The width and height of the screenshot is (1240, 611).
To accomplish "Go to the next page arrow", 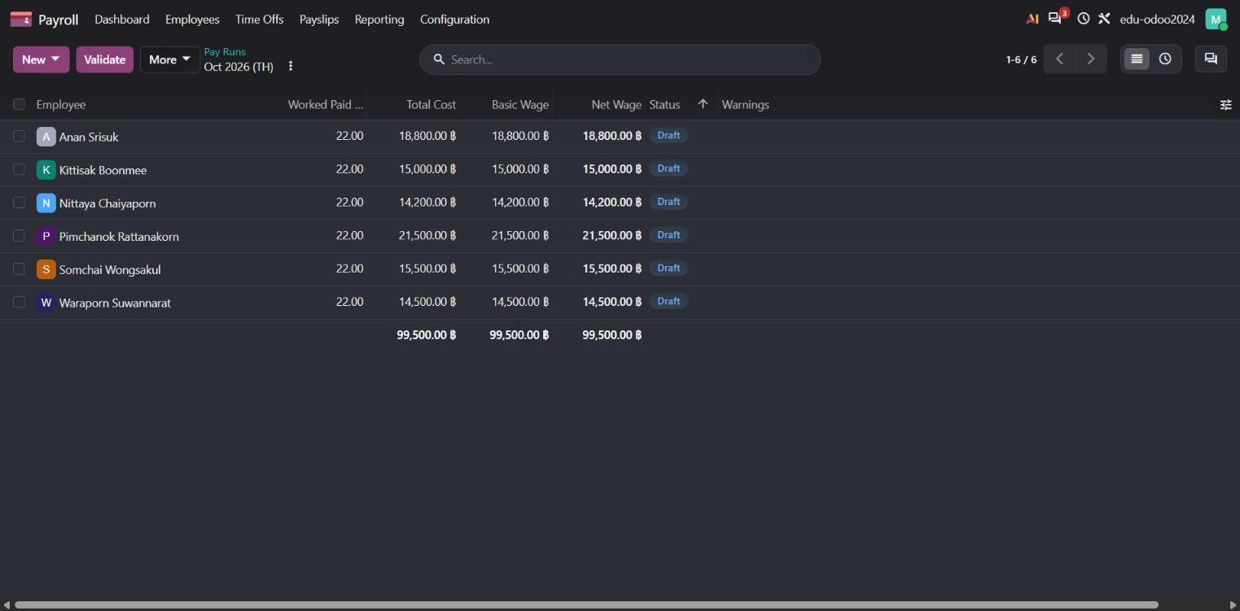I will [1091, 59].
